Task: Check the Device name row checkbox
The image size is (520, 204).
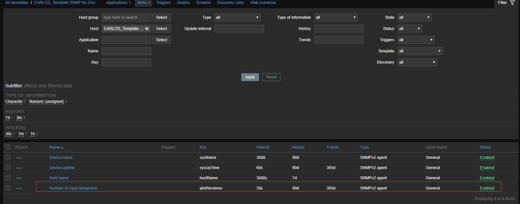Action: coord(8,157)
